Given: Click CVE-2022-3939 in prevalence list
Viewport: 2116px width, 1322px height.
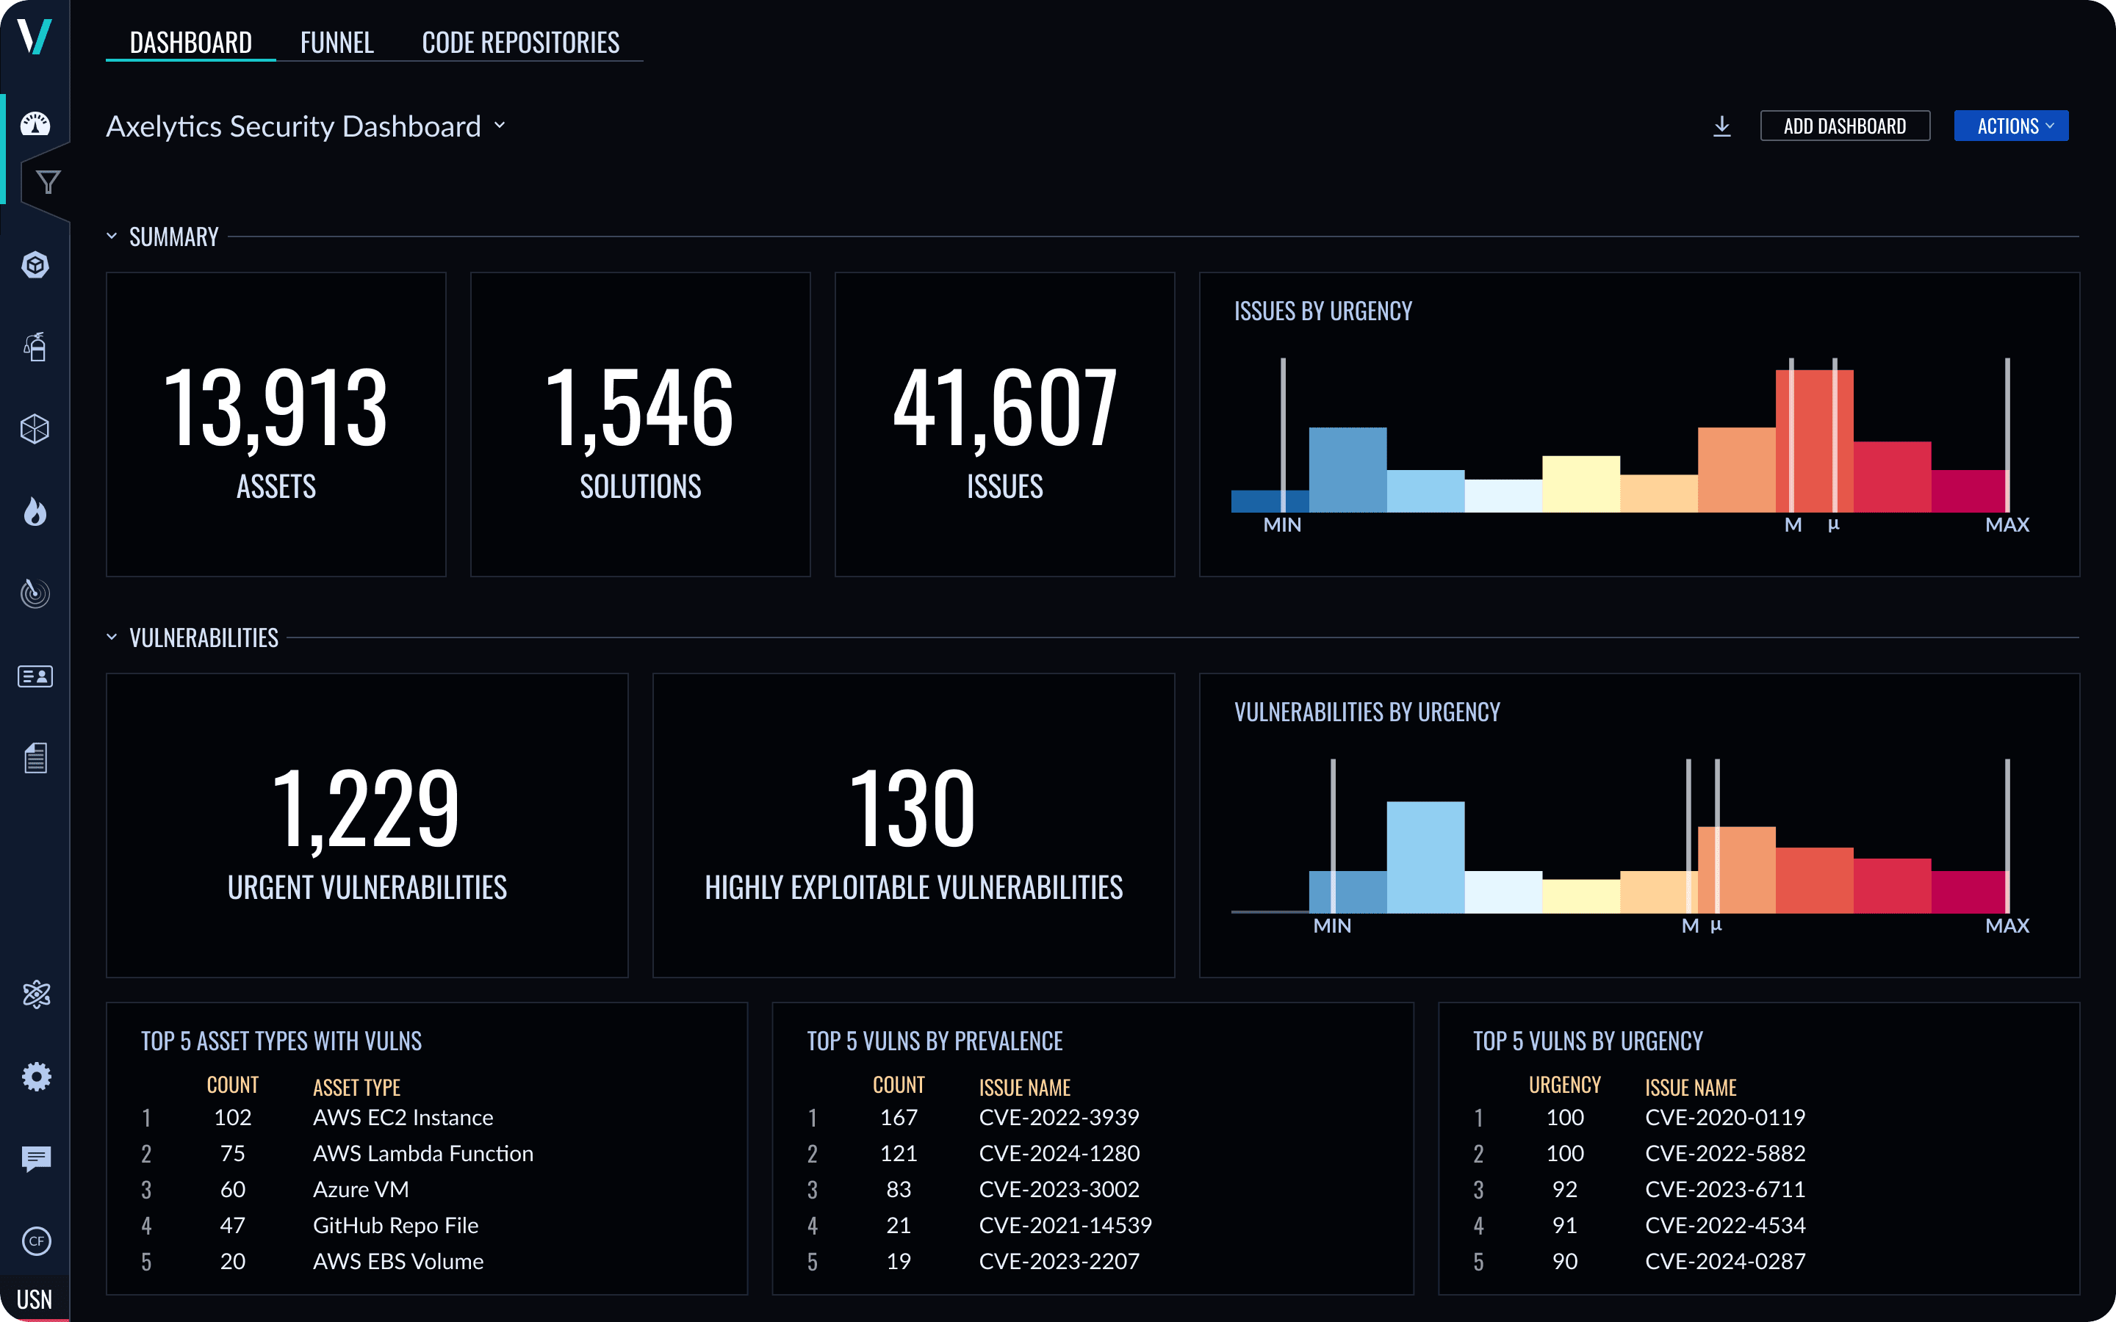Looking at the screenshot, I should [x=1058, y=1117].
